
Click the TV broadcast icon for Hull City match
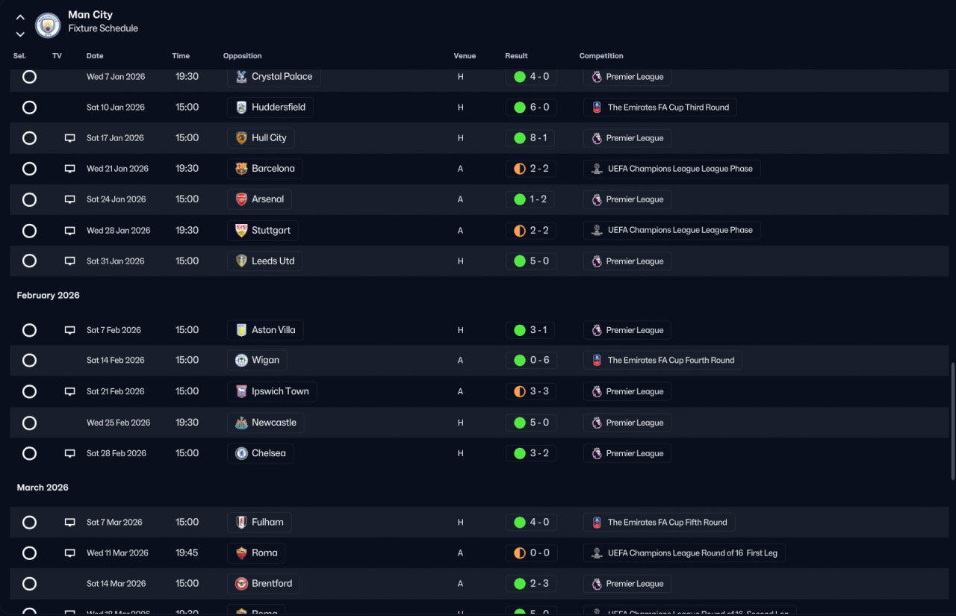[x=70, y=138]
